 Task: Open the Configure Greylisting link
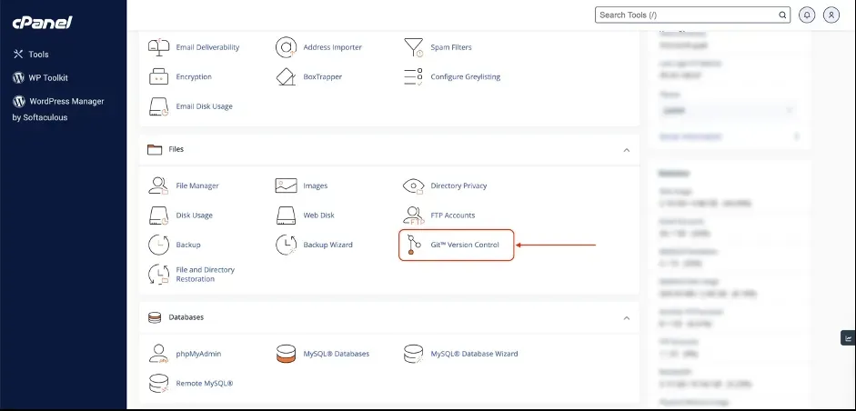click(x=465, y=77)
